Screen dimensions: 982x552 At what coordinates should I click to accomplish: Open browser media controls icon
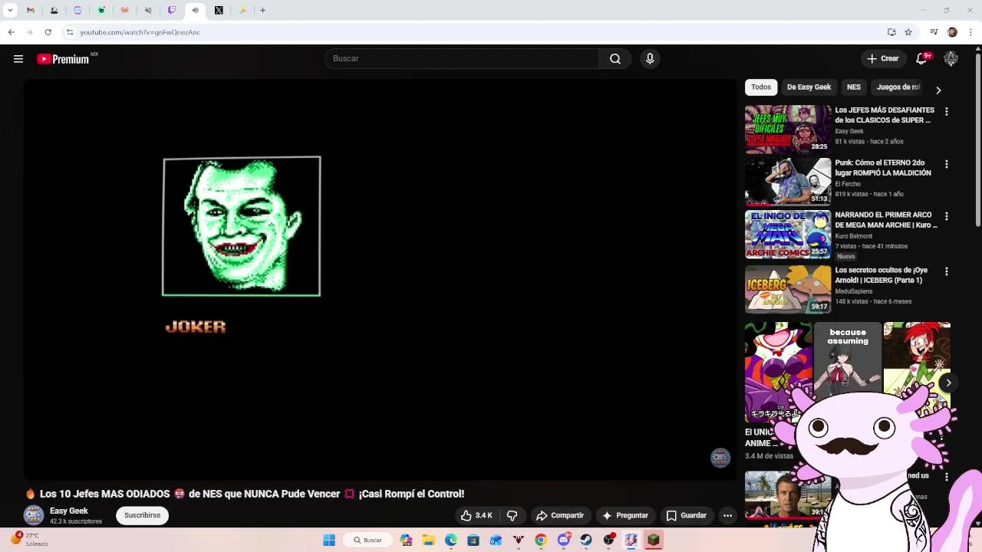click(x=934, y=32)
